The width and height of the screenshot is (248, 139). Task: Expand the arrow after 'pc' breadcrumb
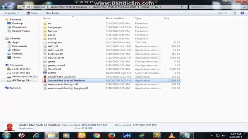(x=161, y=7)
